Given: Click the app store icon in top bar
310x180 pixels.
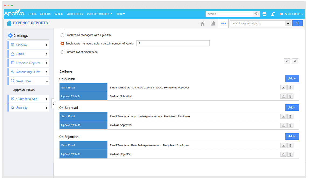Looking at the screenshot, I should (264, 14).
